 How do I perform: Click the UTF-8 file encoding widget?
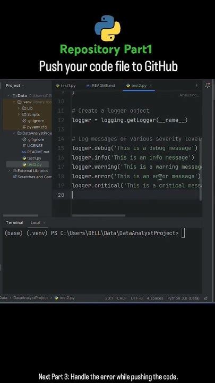click(136, 298)
